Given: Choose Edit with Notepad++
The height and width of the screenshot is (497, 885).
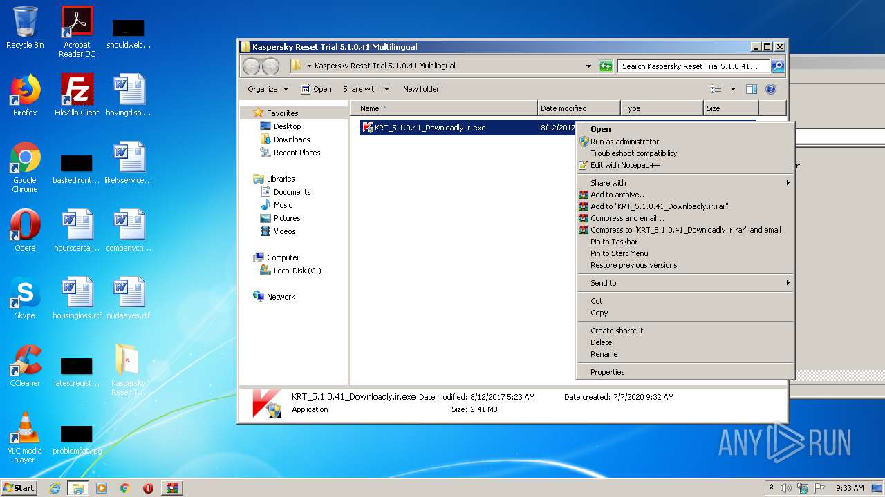Looking at the screenshot, I should coord(684,165).
